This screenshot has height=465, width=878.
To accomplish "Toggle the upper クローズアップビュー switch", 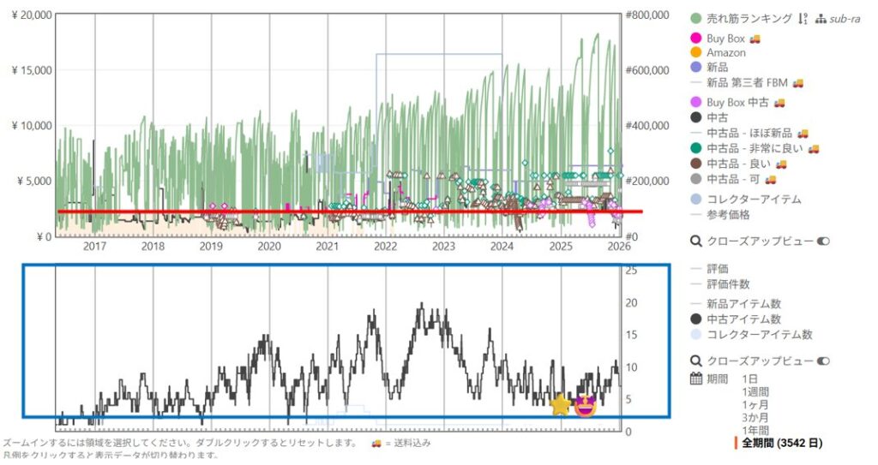I will (824, 241).
